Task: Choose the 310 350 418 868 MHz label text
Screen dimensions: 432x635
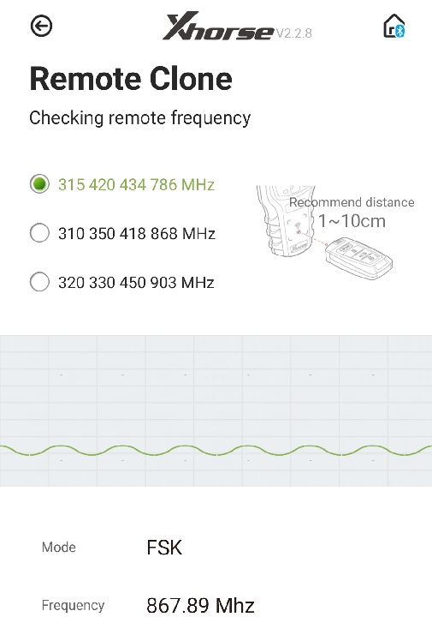Action: pos(137,234)
